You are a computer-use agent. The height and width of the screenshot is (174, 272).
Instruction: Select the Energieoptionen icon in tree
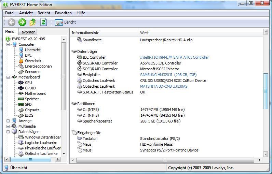(x=21, y=66)
